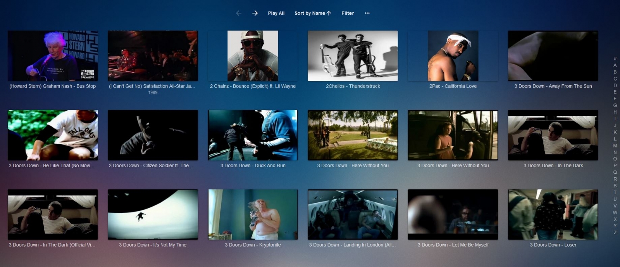
Task: Jump to letter P in alphabet picker
Action: tap(615, 166)
